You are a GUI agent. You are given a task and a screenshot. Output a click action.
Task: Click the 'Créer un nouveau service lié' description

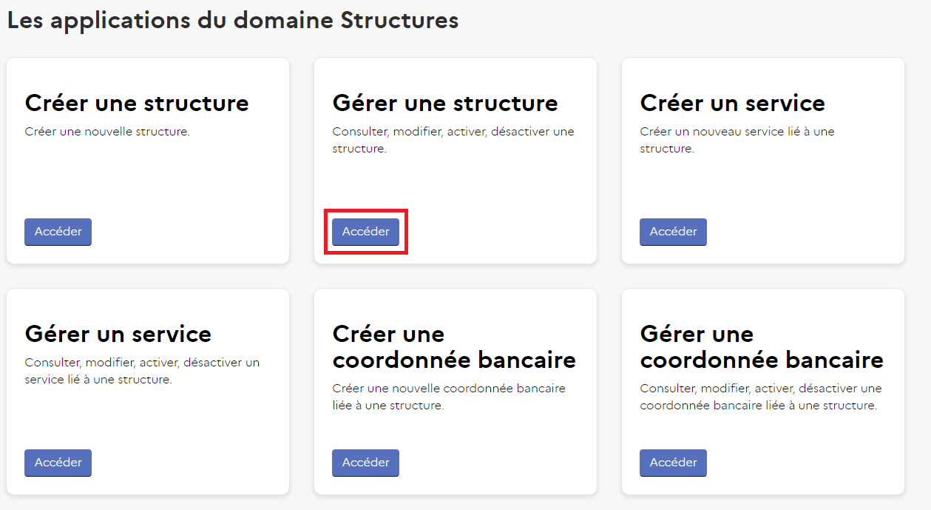click(737, 140)
